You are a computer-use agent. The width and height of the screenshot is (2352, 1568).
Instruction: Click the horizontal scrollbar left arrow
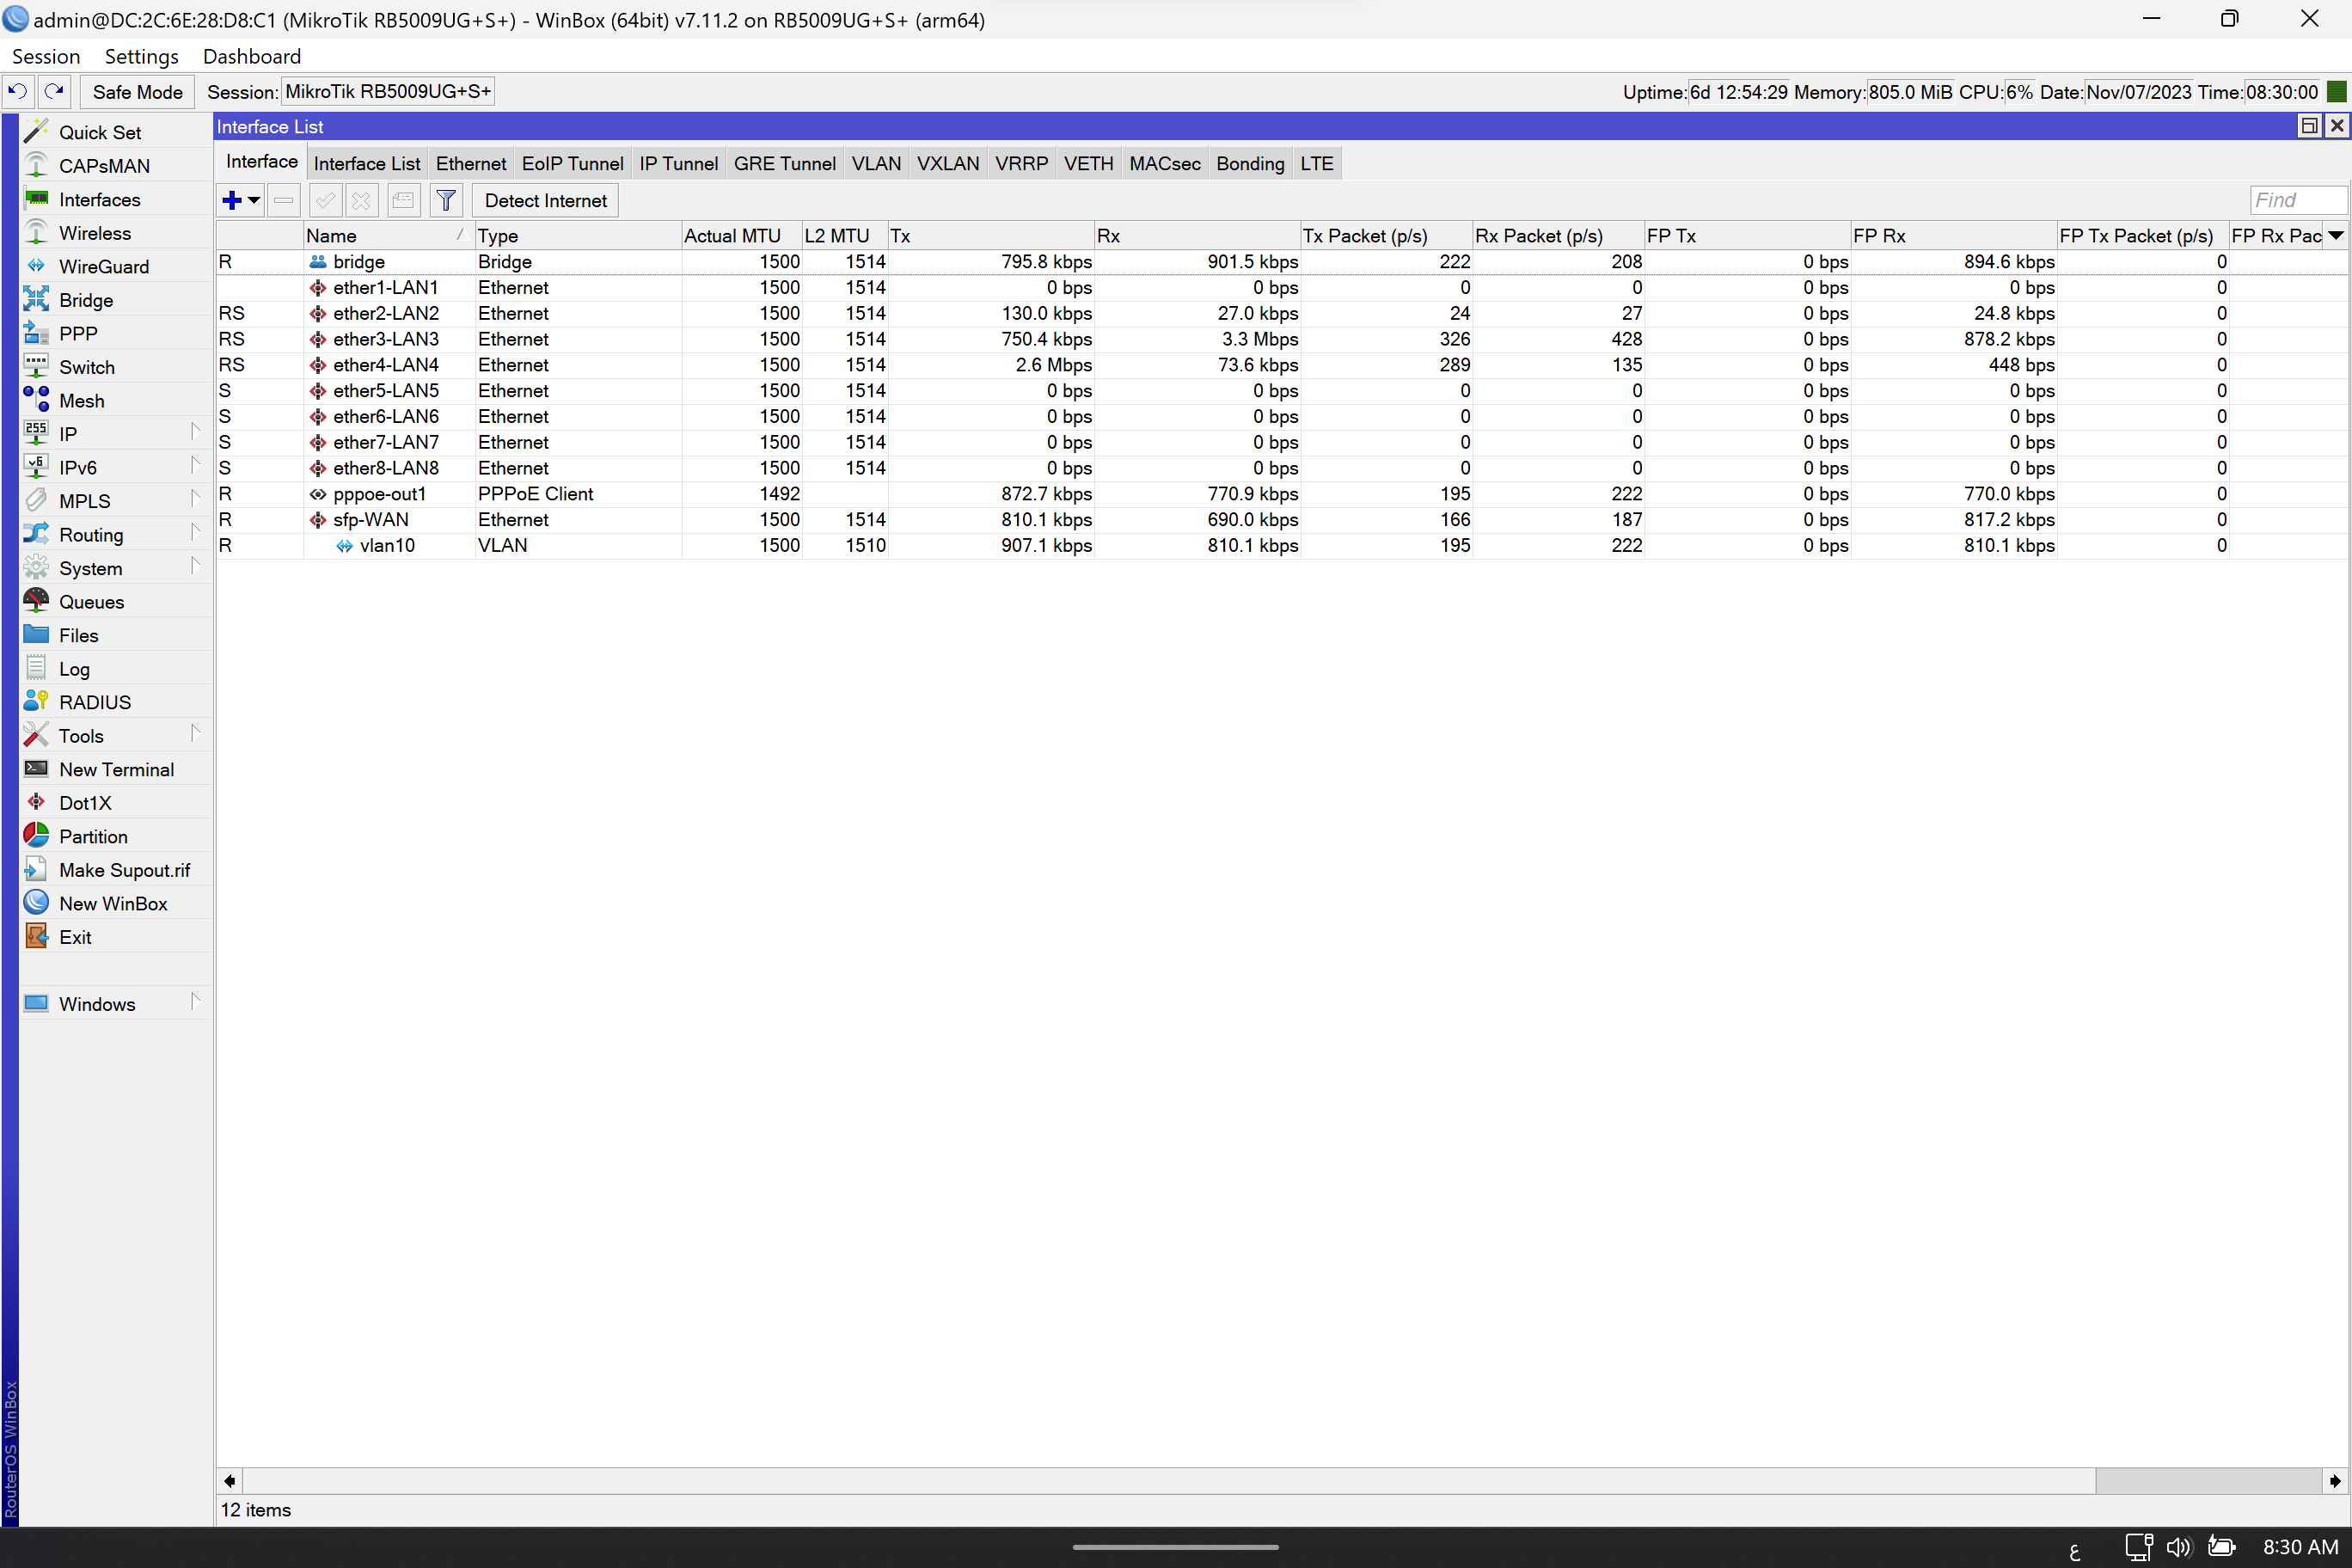click(x=229, y=1480)
